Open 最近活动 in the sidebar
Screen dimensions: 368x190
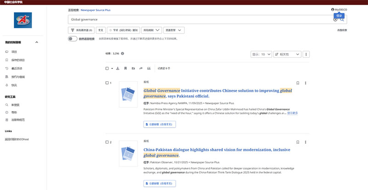[18, 68]
